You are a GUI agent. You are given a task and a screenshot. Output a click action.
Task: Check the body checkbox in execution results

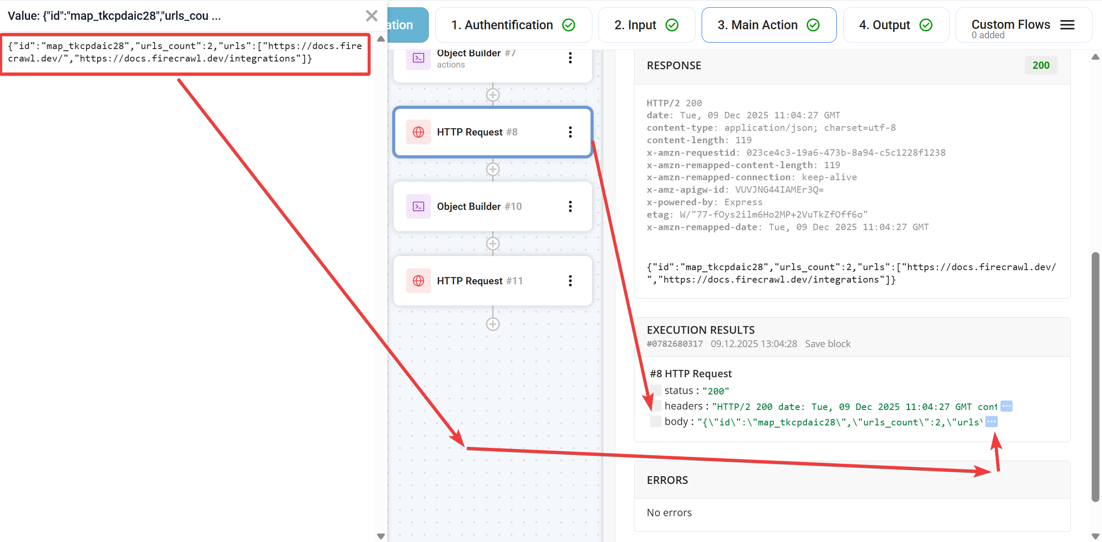(x=655, y=421)
